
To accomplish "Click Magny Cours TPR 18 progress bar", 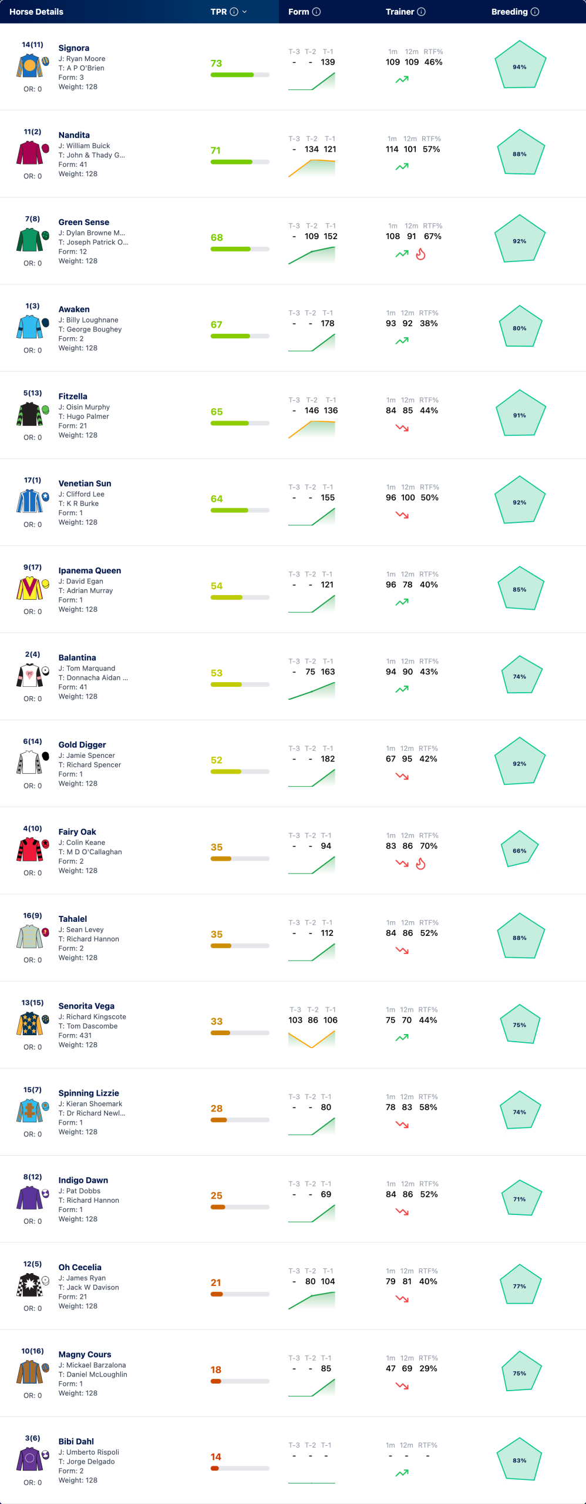I will pyautogui.click(x=240, y=1381).
